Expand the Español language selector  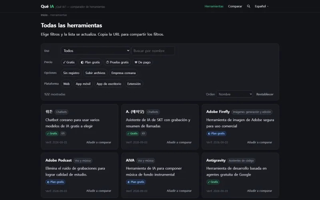[262, 6]
